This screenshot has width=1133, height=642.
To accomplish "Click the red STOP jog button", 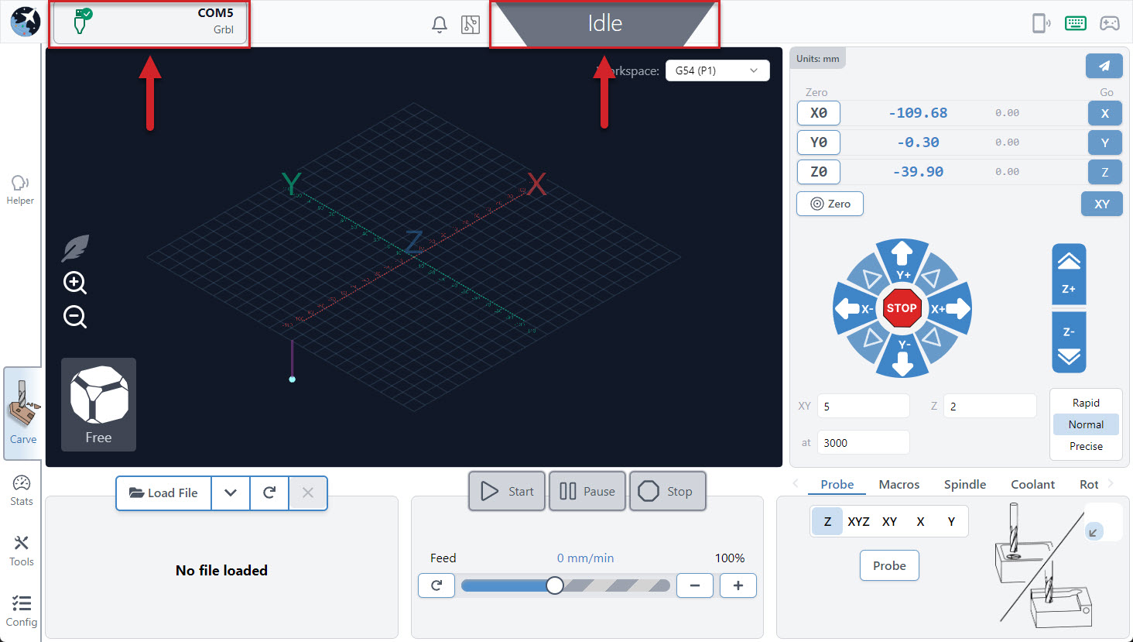I will tap(902, 308).
